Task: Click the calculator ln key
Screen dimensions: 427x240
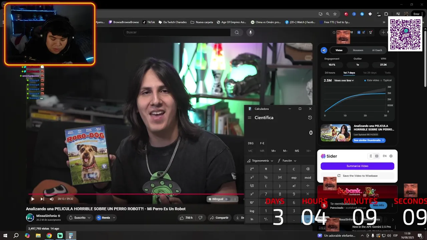Action: [252, 219]
